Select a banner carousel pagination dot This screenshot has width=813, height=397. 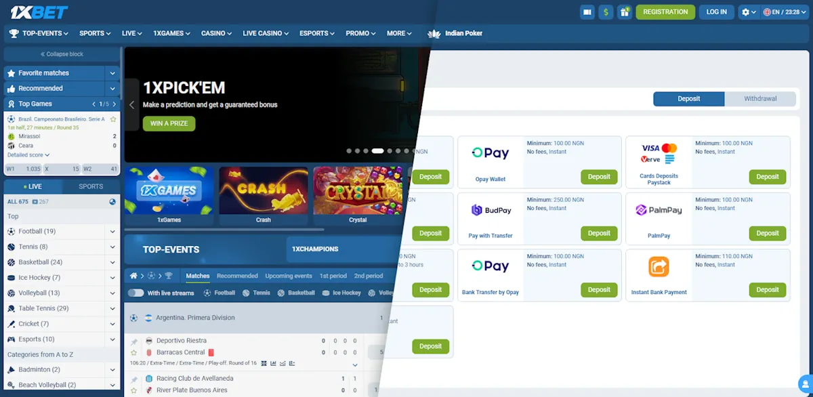pos(377,150)
